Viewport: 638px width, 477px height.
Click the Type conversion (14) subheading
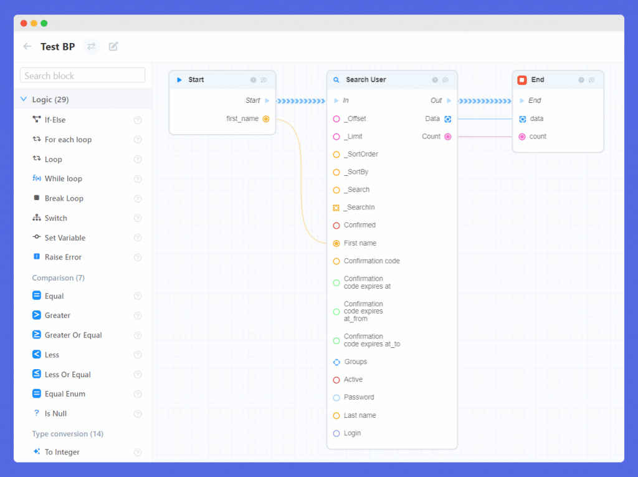[x=67, y=434]
